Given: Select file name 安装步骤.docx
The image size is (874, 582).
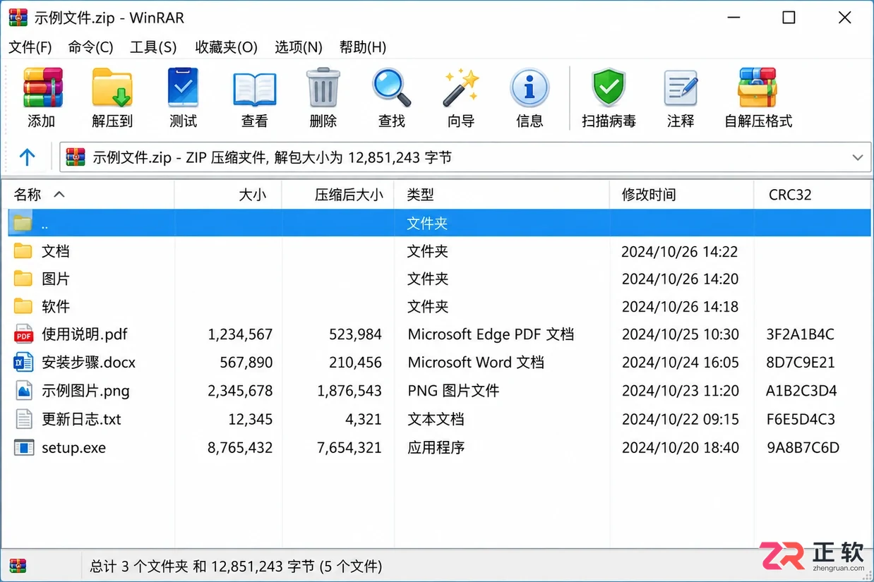Looking at the screenshot, I should point(88,363).
